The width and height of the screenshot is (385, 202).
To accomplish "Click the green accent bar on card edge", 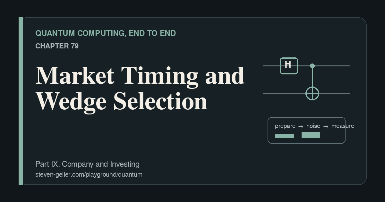I will coord(21,101).
